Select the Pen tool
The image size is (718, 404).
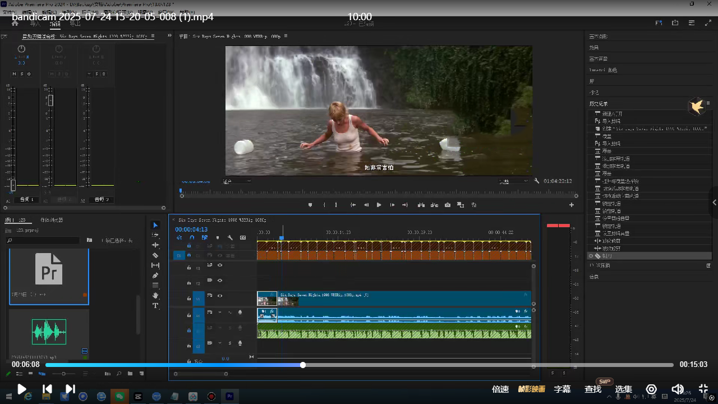tap(155, 276)
